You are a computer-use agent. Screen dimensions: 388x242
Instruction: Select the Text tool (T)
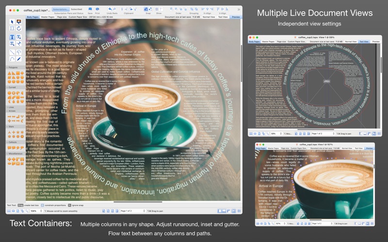(x=12, y=37)
